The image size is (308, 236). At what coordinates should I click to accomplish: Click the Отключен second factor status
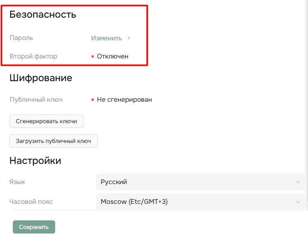[112, 56]
